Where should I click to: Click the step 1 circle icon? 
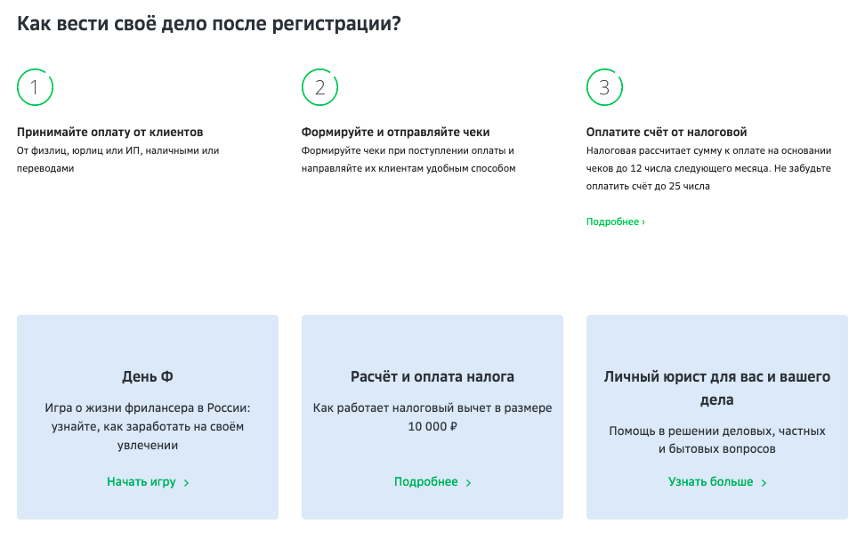click(x=35, y=87)
